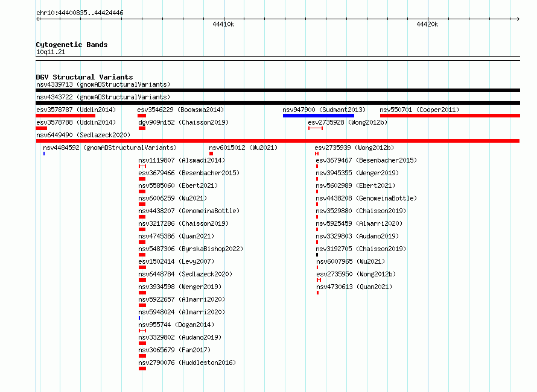Image resolution: width=537 pixels, height=392 pixels.
Task: Click the red nsv550701 Cooper2011 bar
Action: [450, 116]
